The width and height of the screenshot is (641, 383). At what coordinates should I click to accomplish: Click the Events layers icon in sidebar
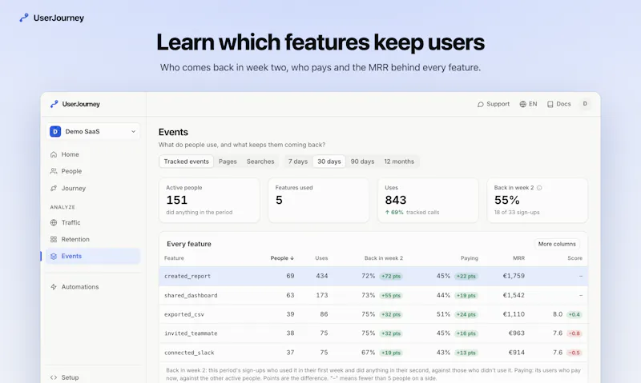tap(54, 256)
